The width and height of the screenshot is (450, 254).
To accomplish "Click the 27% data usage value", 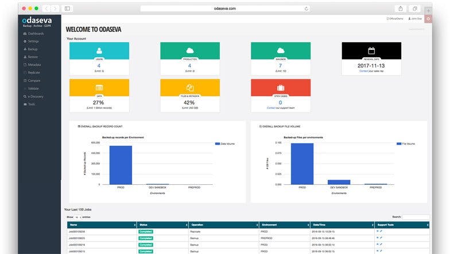I will click(x=98, y=103).
